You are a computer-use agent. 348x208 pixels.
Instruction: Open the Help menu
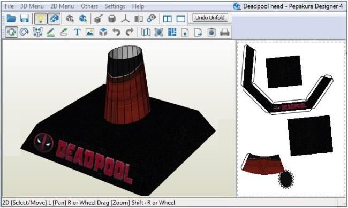click(x=138, y=6)
